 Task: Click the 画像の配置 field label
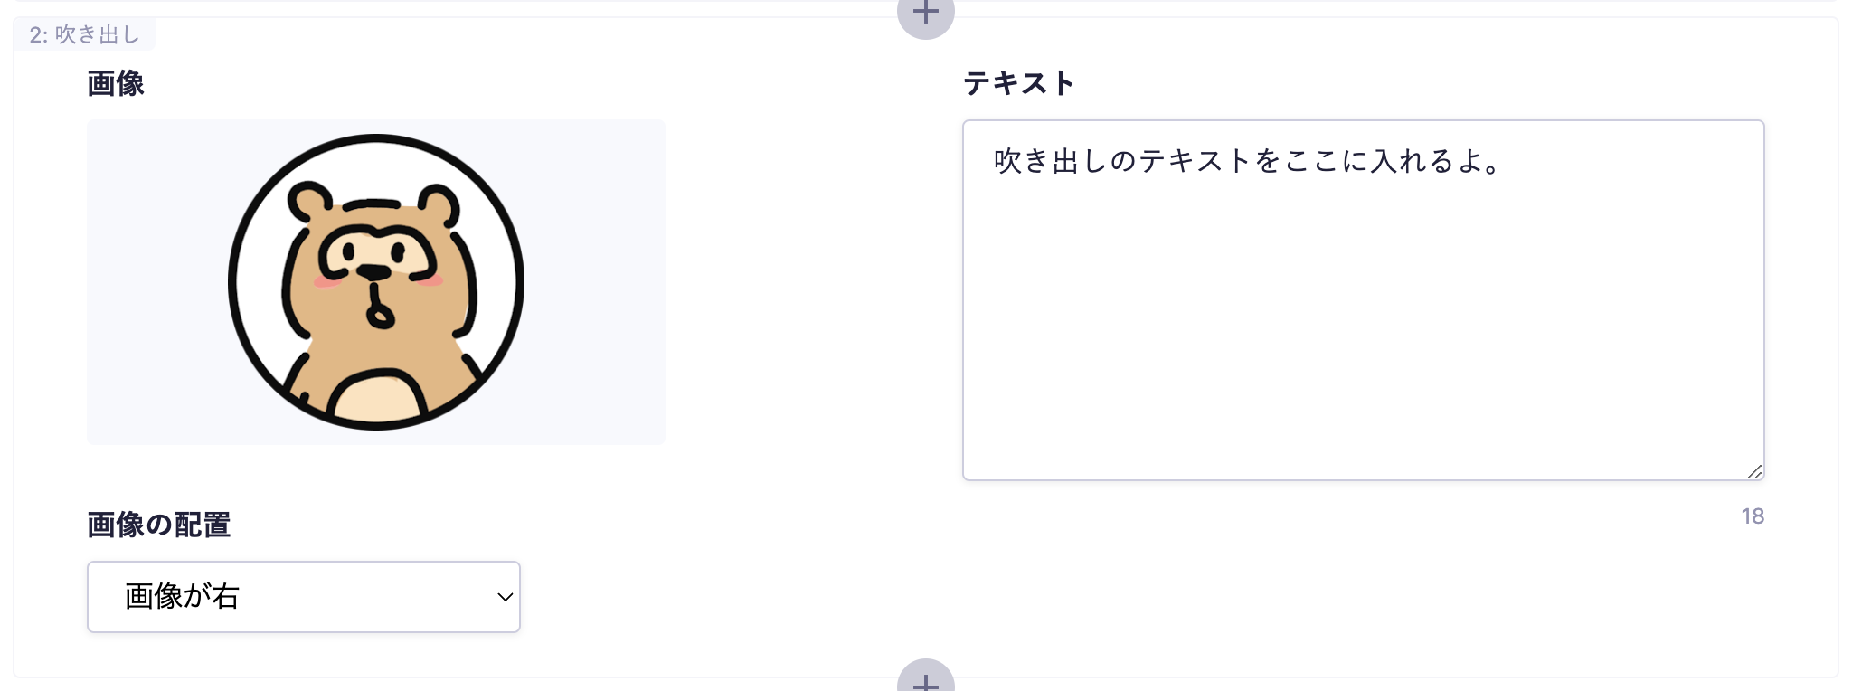click(x=159, y=525)
